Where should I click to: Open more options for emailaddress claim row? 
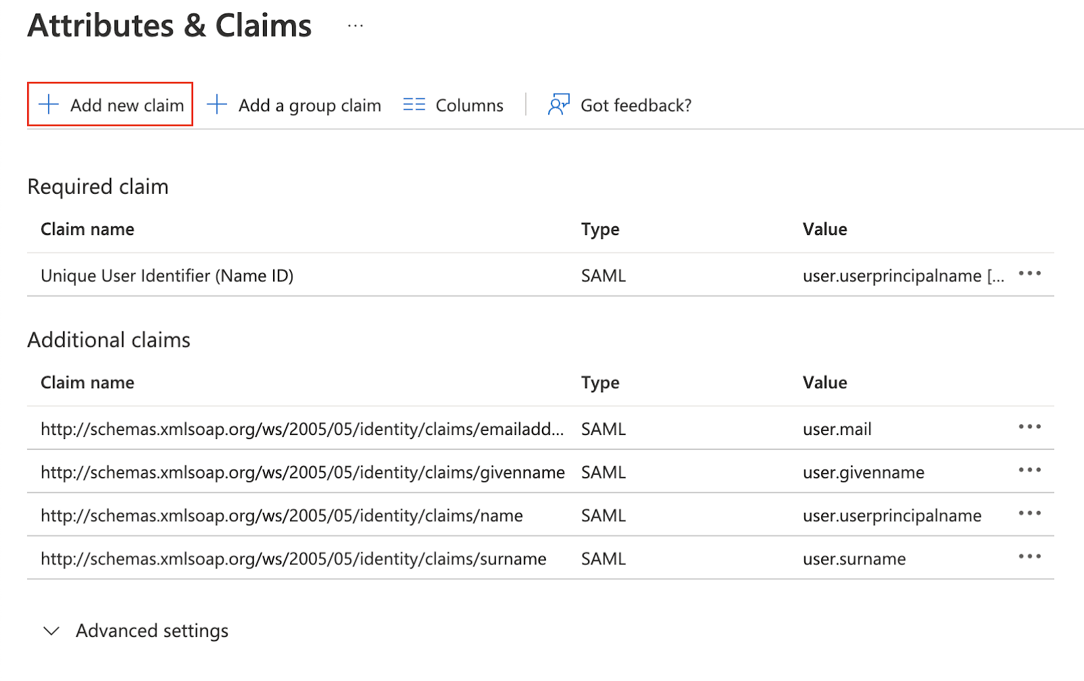(x=1029, y=427)
